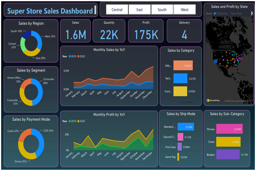Select the Furniture yellow bar 0.45M
256x171 pixels.
pyautogui.click(x=180, y=91)
